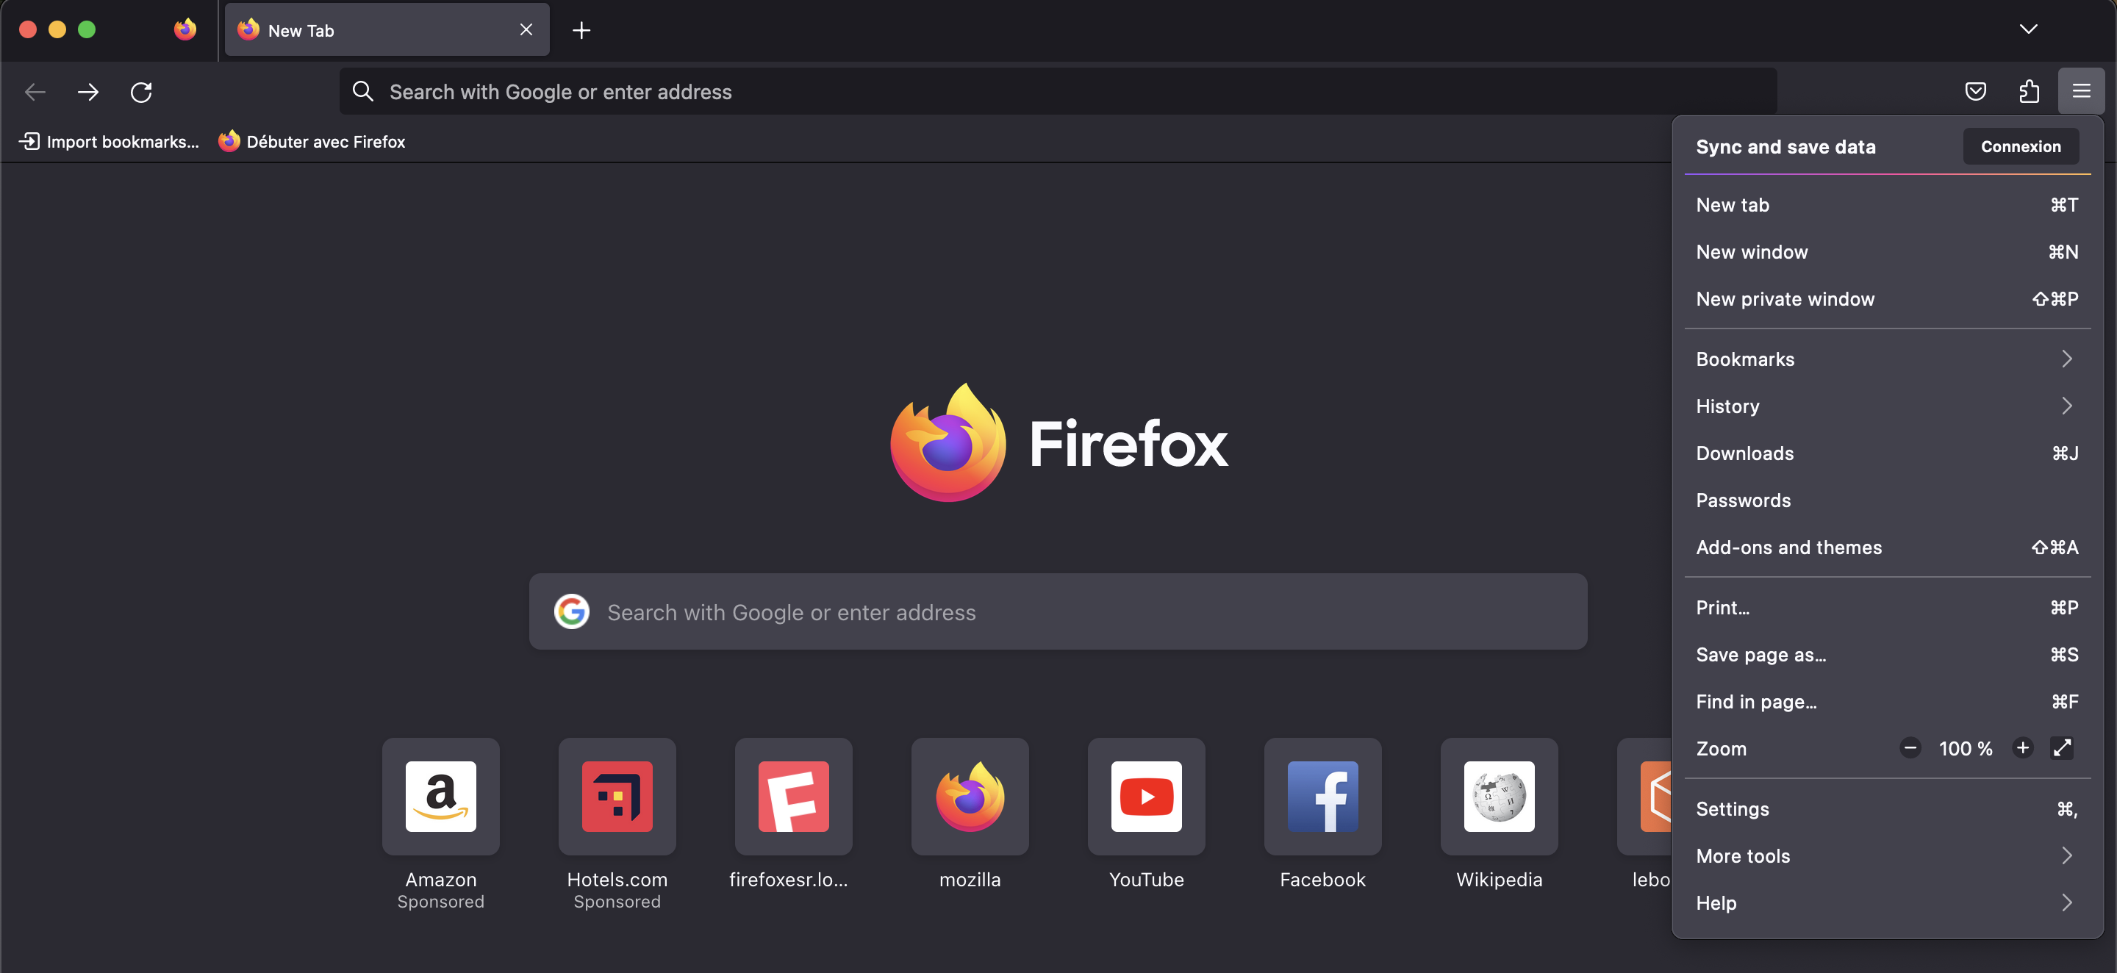Viewport: 2117px width, 973px height.
Task: Open Add-ons and themes
Action: pos(1887,547)
